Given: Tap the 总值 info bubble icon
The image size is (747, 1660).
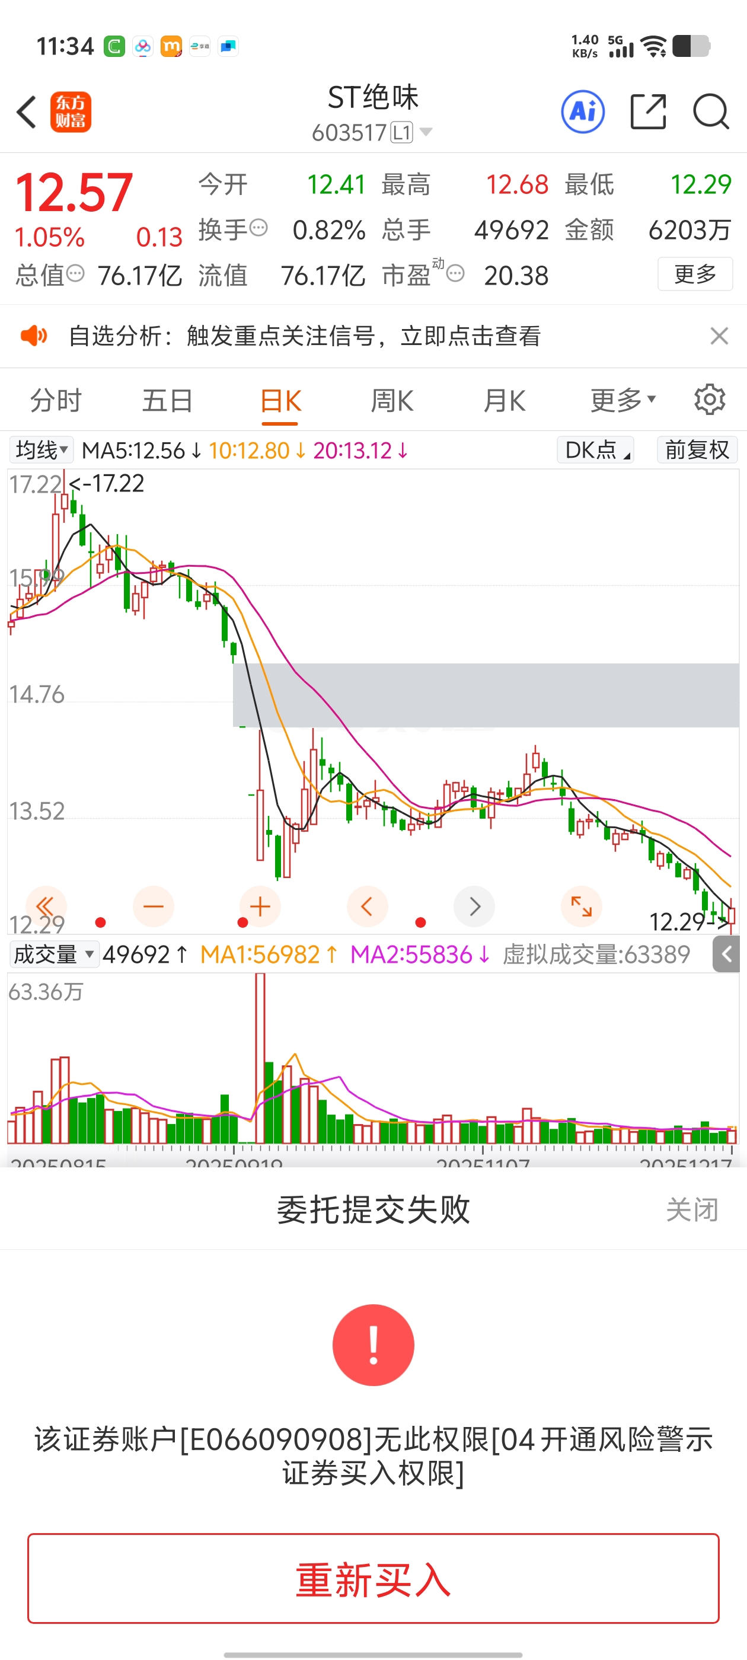Looking at the screenshot, I should pyautogui.click(x=75, y=273).
